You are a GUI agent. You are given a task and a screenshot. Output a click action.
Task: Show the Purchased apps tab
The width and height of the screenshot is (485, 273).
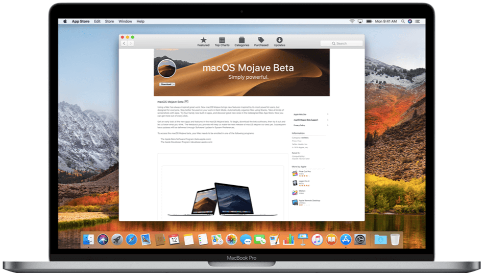261,41
